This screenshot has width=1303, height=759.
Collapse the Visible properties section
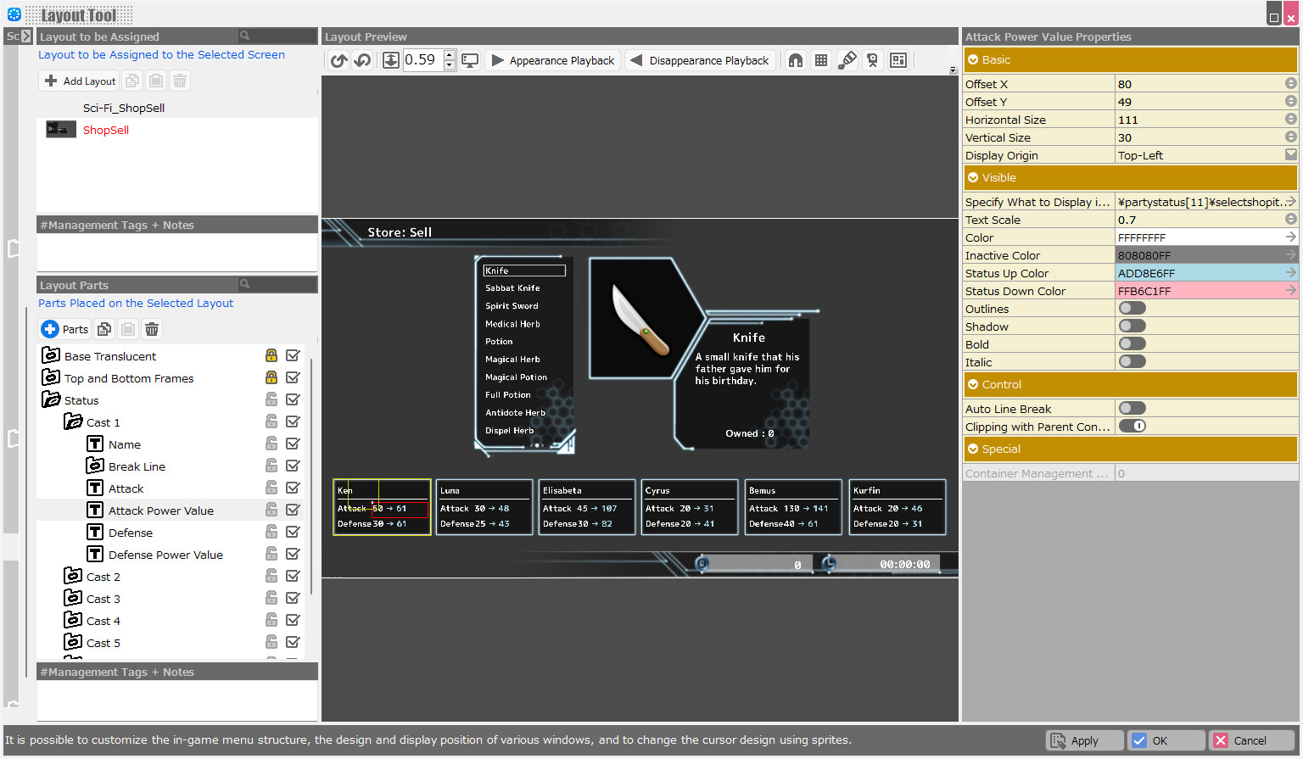point(972,177)
